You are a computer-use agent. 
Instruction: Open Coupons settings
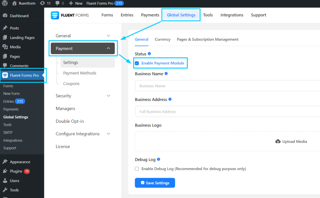pyautogui.click(x=71, y=84)
